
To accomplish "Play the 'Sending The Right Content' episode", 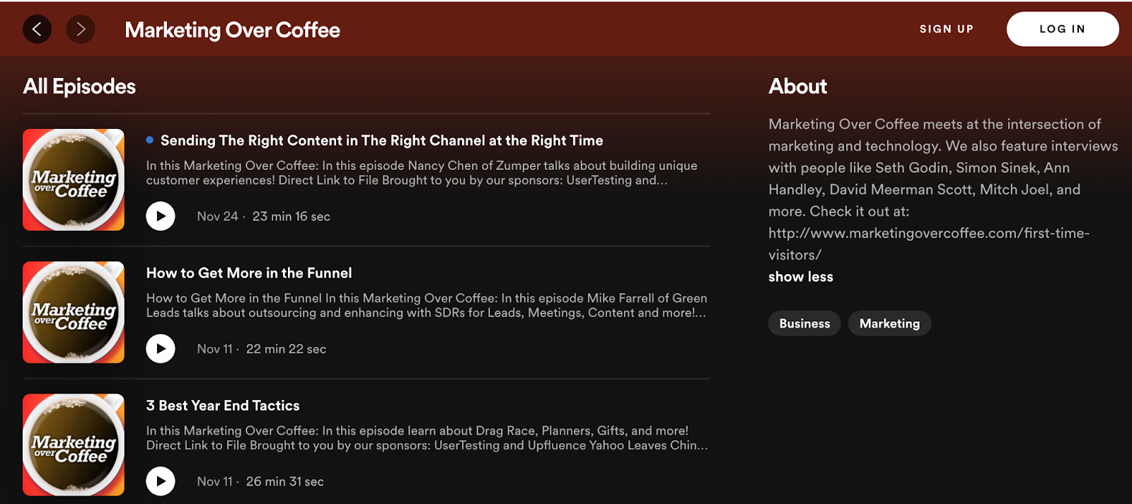I will pyautogui.click(x=161, y=216).
